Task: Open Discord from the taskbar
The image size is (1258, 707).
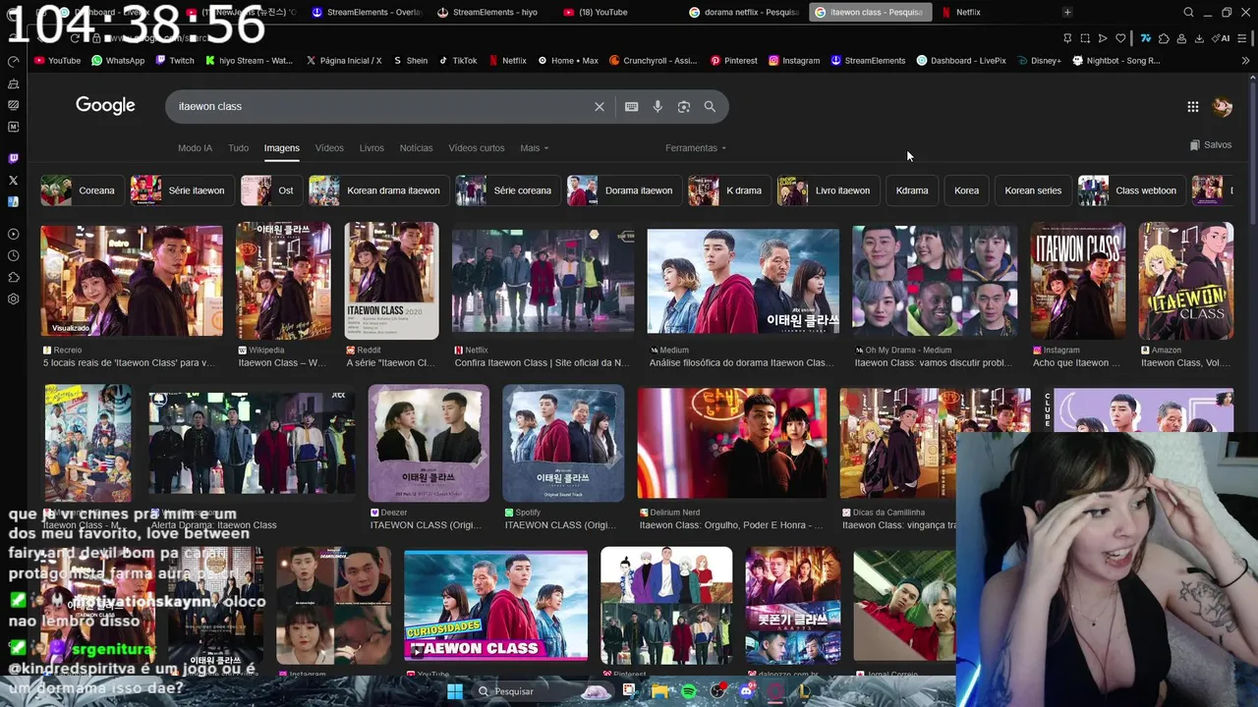Action: pos(747,691)
